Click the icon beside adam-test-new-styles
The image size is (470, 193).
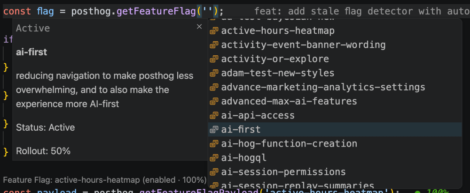[x=214, y=73]
